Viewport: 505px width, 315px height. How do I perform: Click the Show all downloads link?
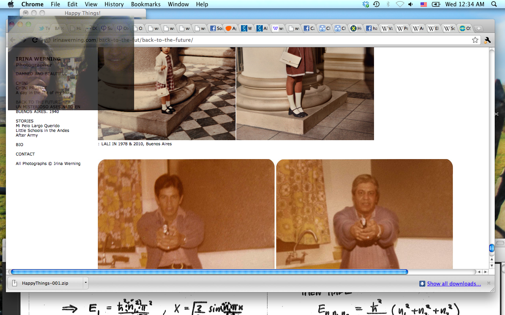454,283
